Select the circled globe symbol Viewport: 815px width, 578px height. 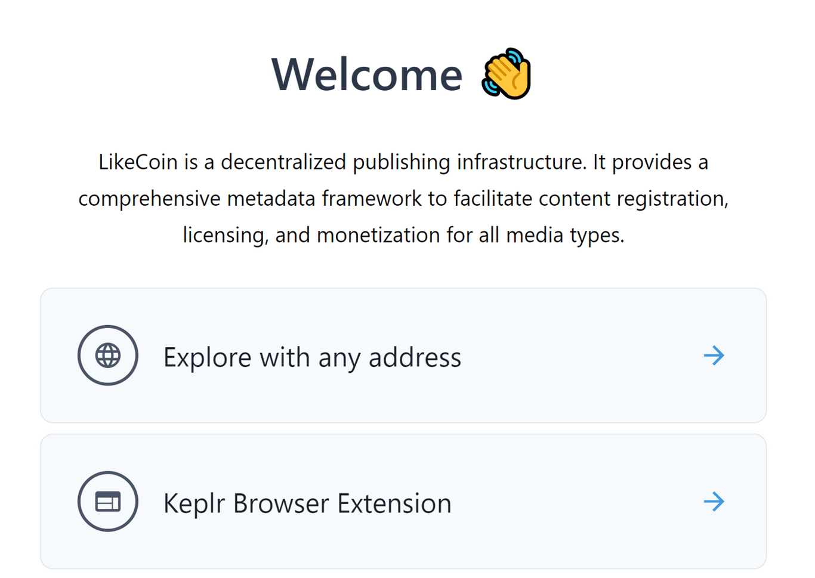coord(108,356)
